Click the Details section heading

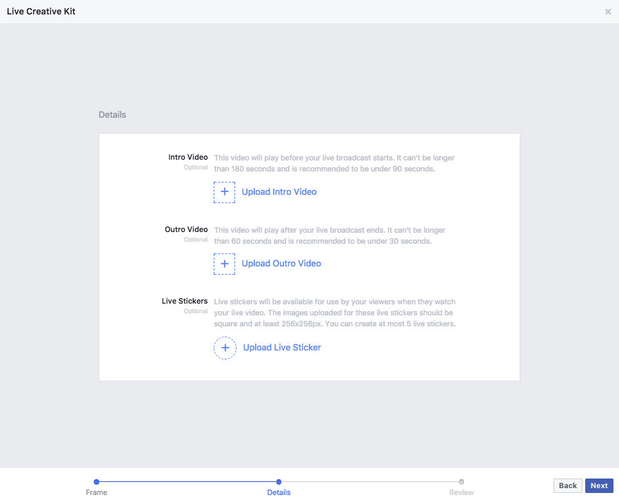point(112,114)
